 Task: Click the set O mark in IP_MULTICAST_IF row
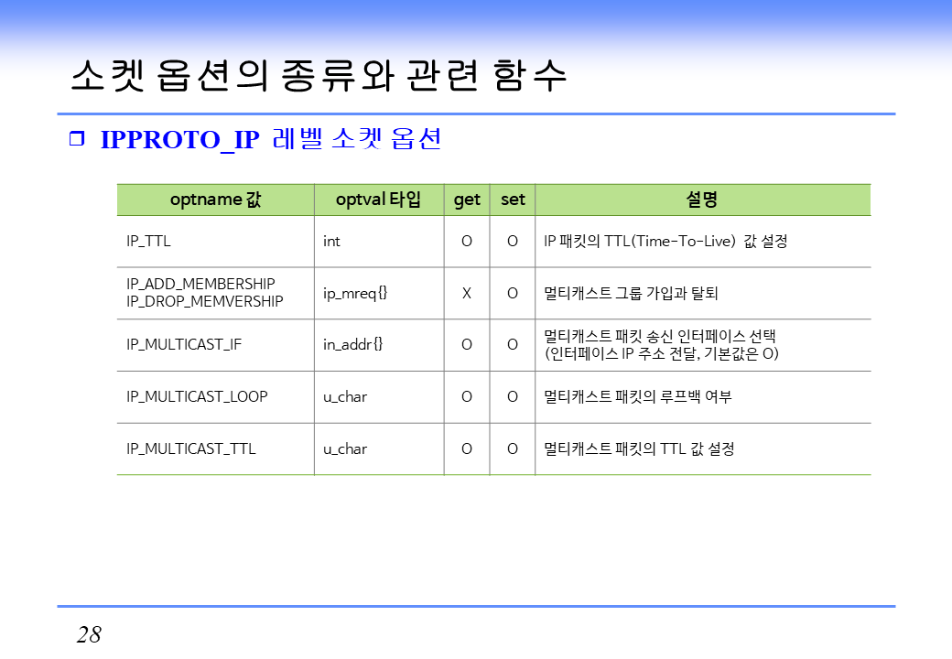point(513,344)
